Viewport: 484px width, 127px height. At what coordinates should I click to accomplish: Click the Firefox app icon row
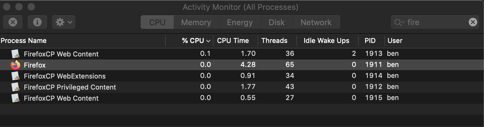point(15,65)
